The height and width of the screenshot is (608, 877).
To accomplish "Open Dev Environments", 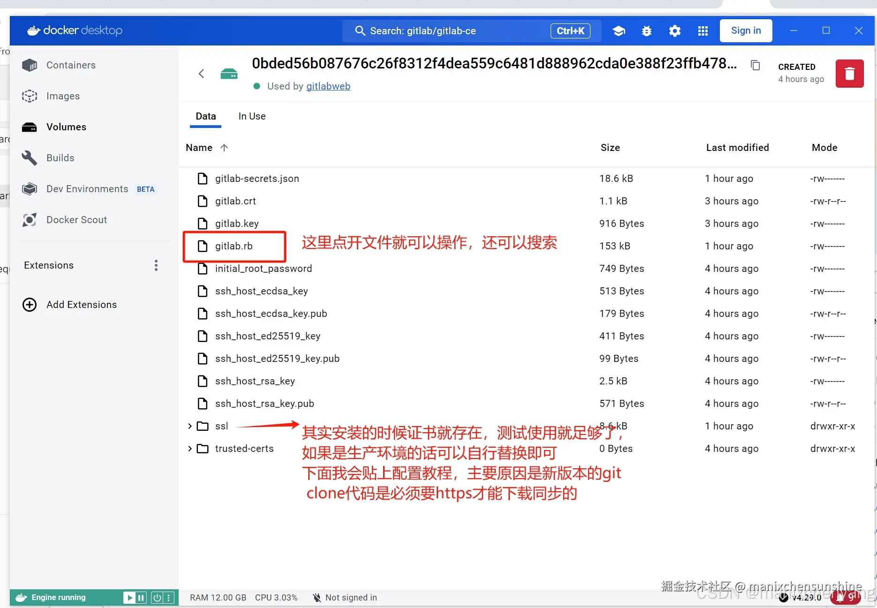I will click(x=87, y=189).
